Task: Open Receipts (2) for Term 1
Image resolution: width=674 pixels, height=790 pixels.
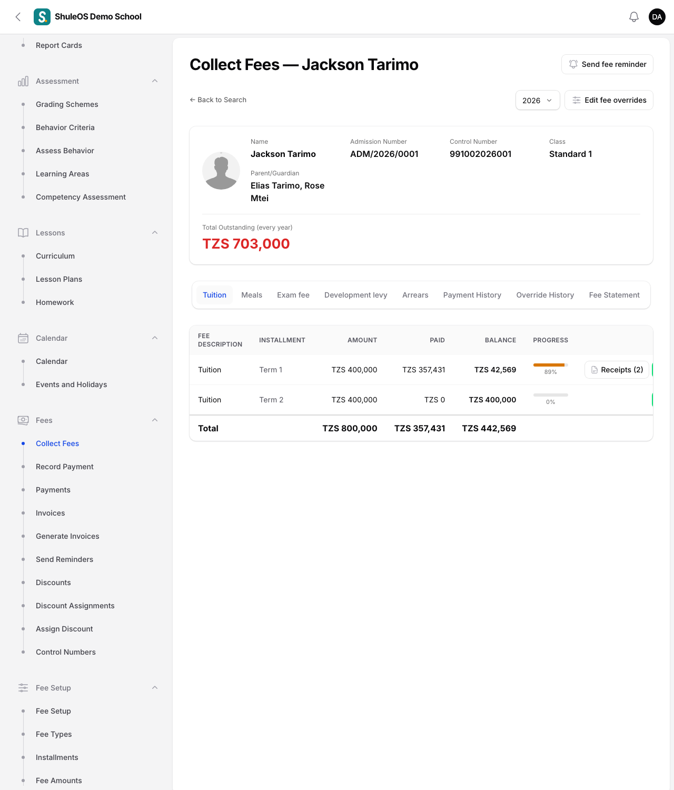Action: (617, 370)
